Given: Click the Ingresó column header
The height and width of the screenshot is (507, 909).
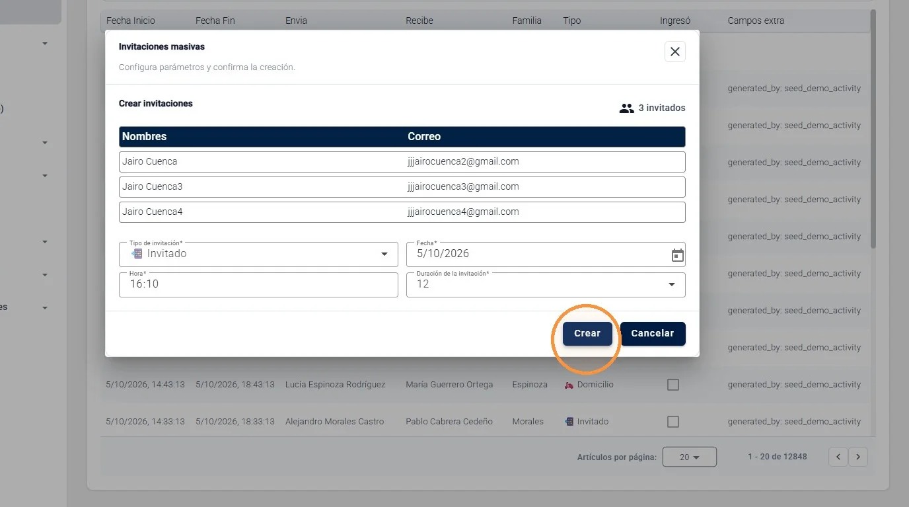Looking at the screenshot, I should click(x=675, y=20).
